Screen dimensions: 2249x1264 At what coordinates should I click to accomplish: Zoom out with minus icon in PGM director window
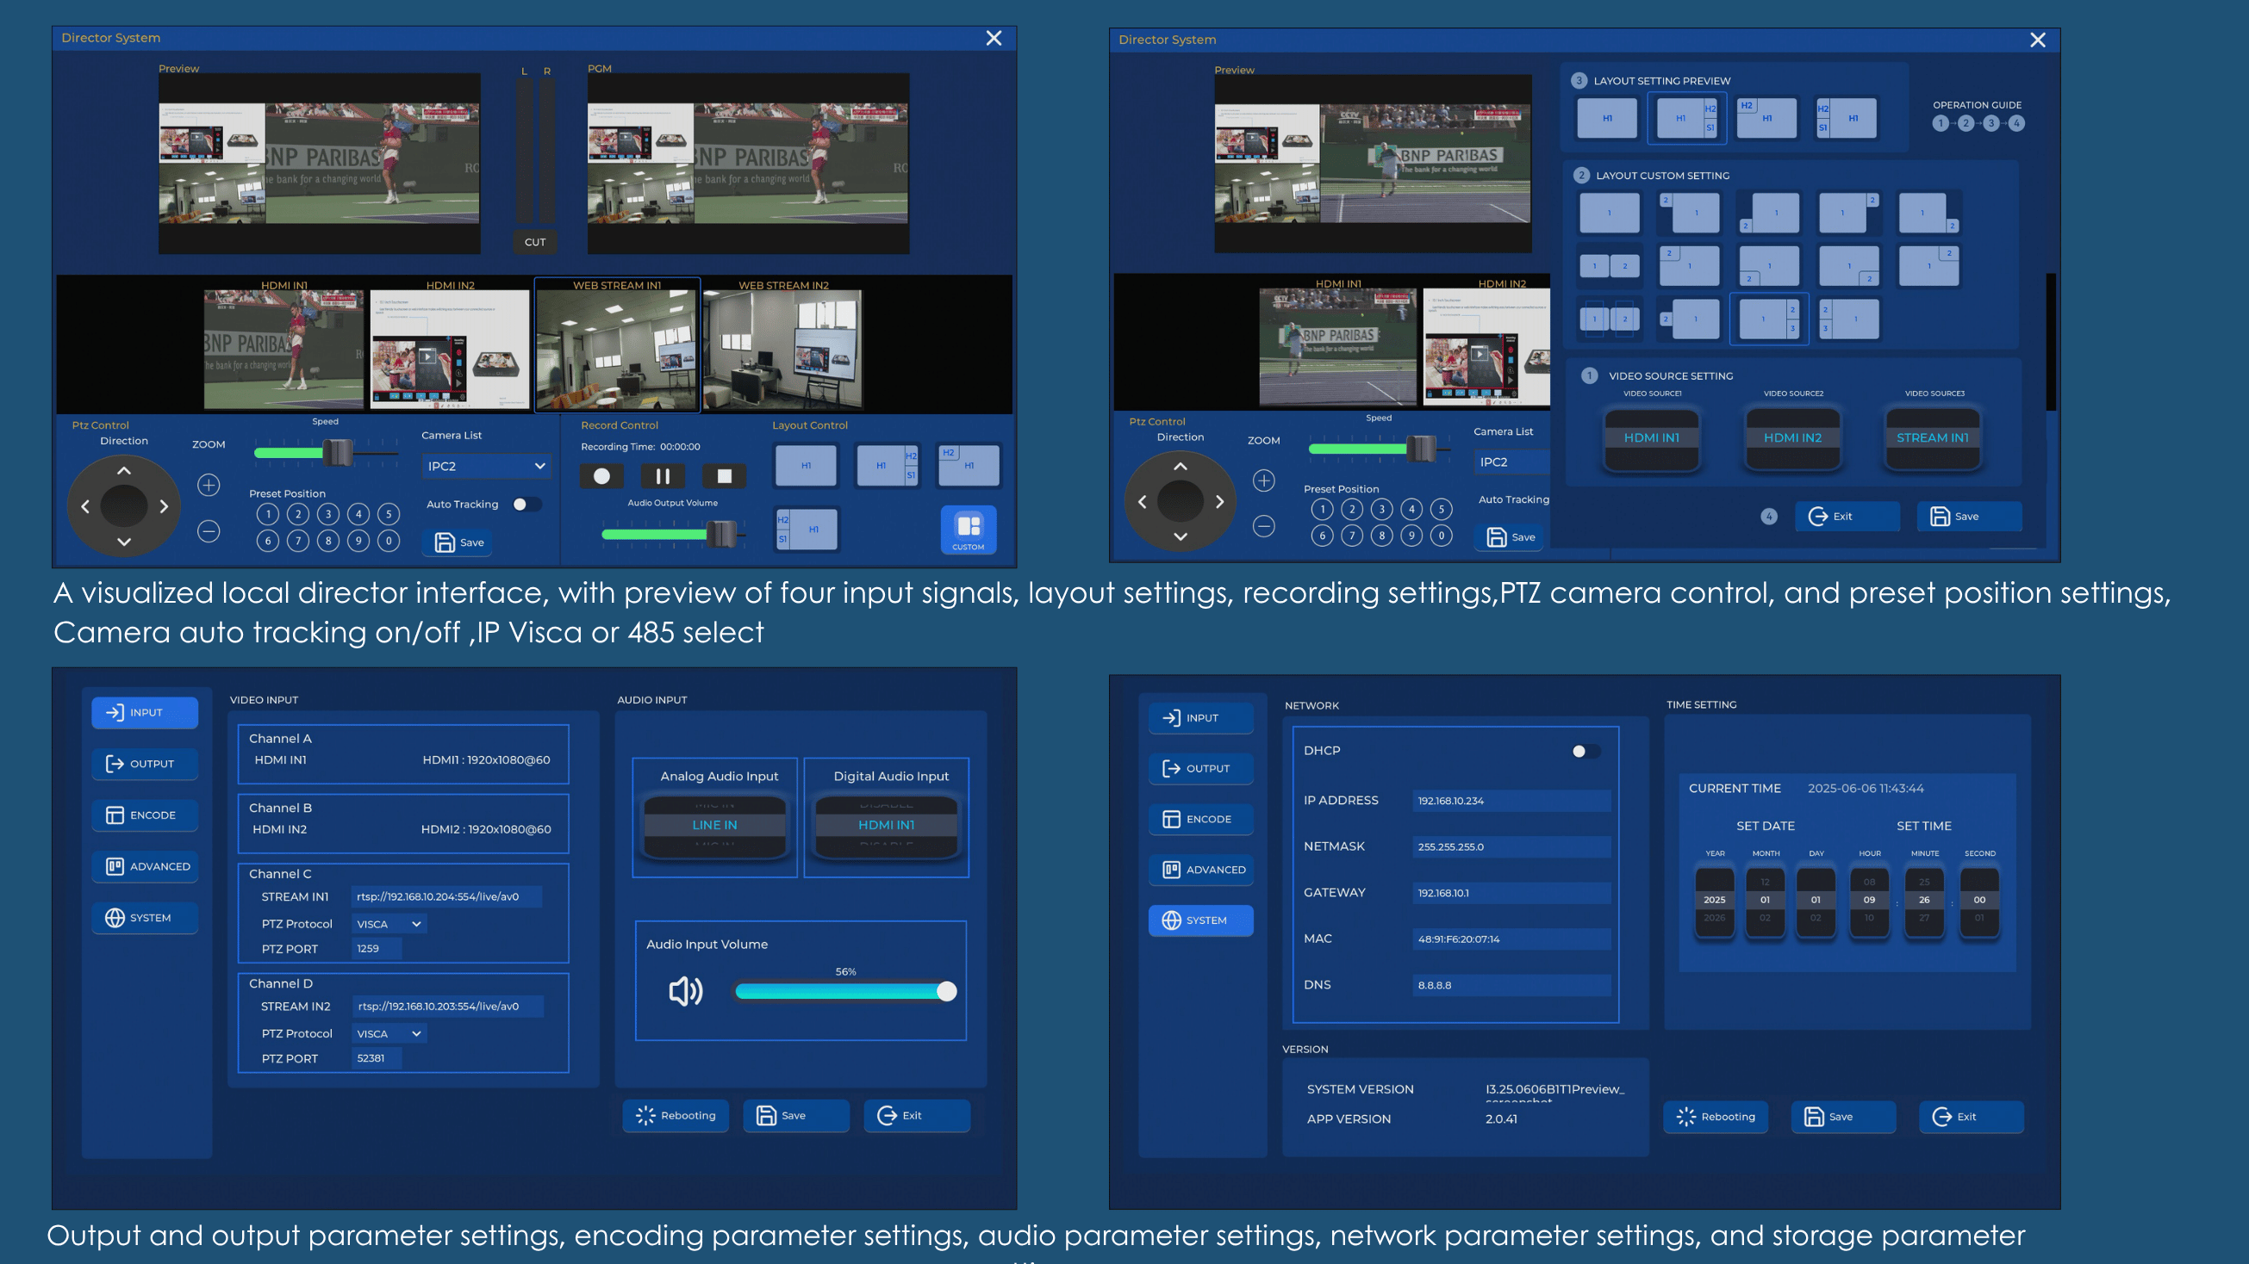tap(209, 530)
